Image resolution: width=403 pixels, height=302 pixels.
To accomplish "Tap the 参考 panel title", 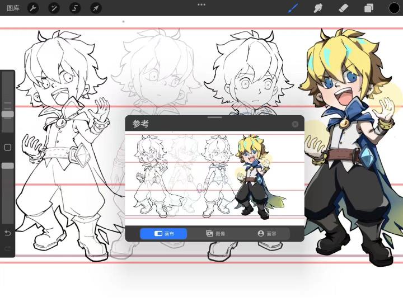I will (140, 124).
